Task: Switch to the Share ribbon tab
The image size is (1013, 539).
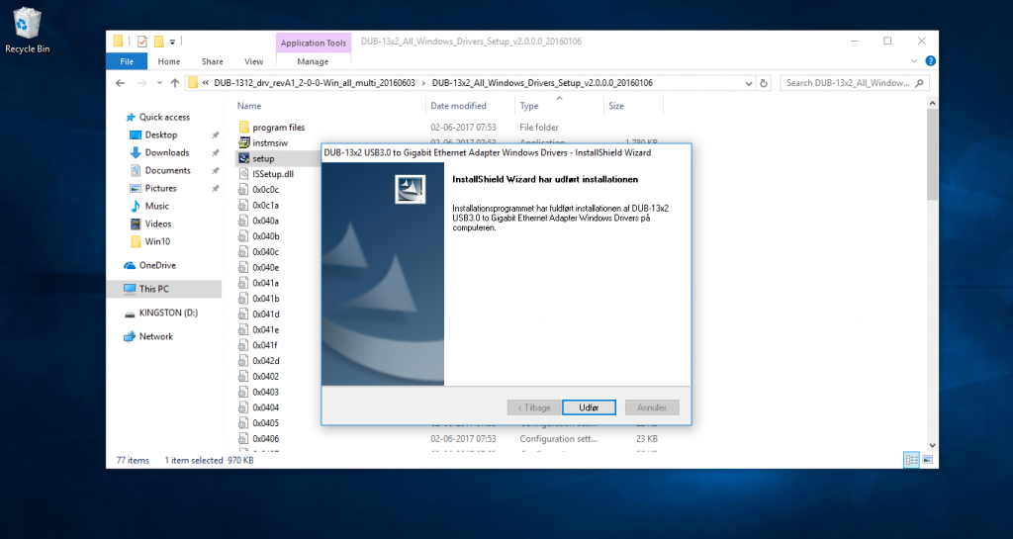Action: tap(212, 61)
